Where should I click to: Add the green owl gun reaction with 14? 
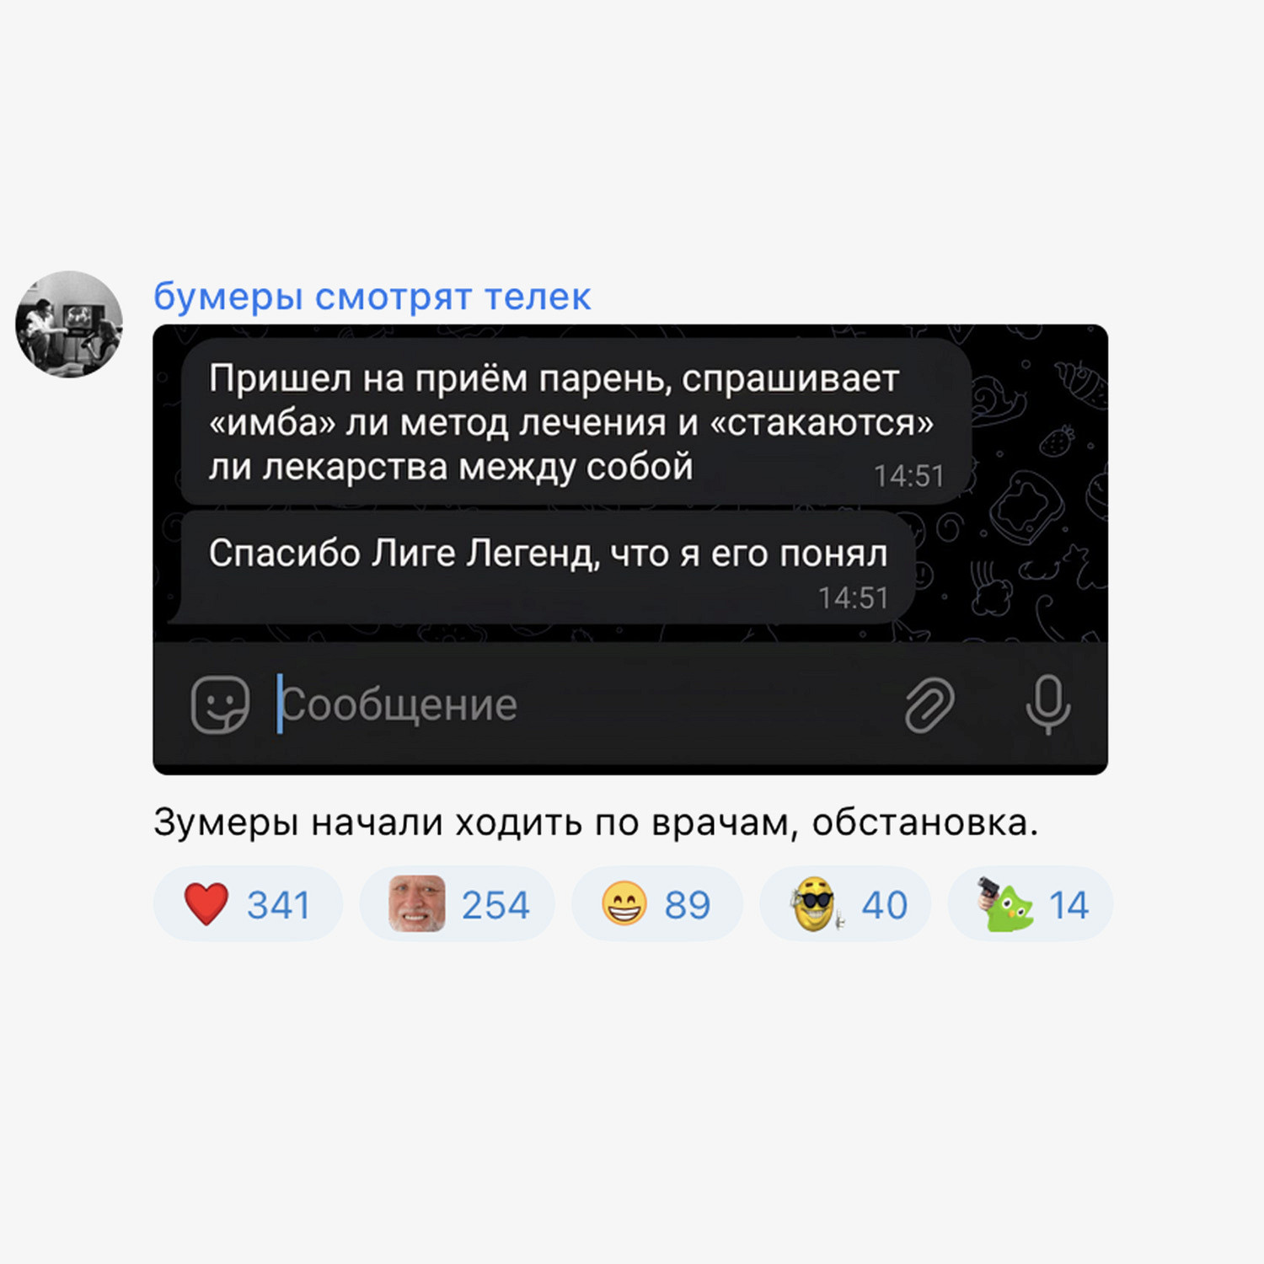coord(1031,904)
